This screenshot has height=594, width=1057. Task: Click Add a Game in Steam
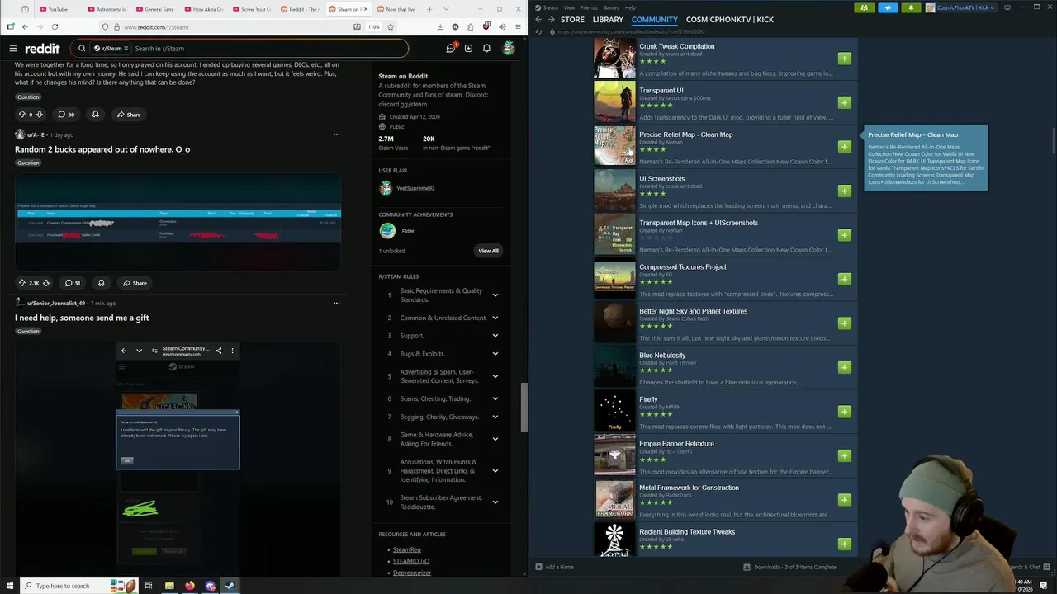554,567
